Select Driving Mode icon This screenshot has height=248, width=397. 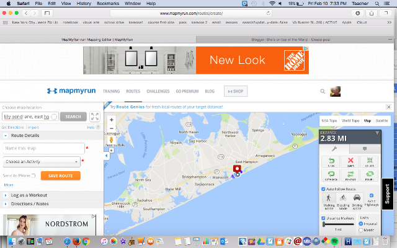[x=357, y=198]
